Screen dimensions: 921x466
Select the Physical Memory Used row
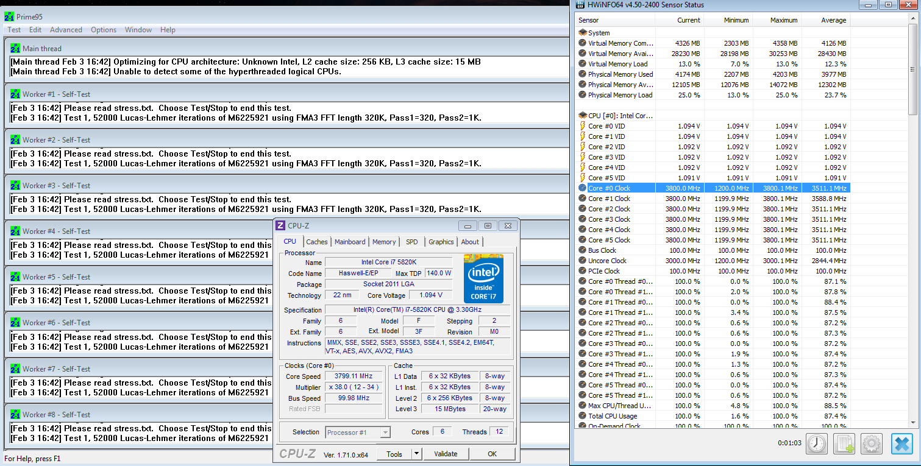tap(713, 74)
